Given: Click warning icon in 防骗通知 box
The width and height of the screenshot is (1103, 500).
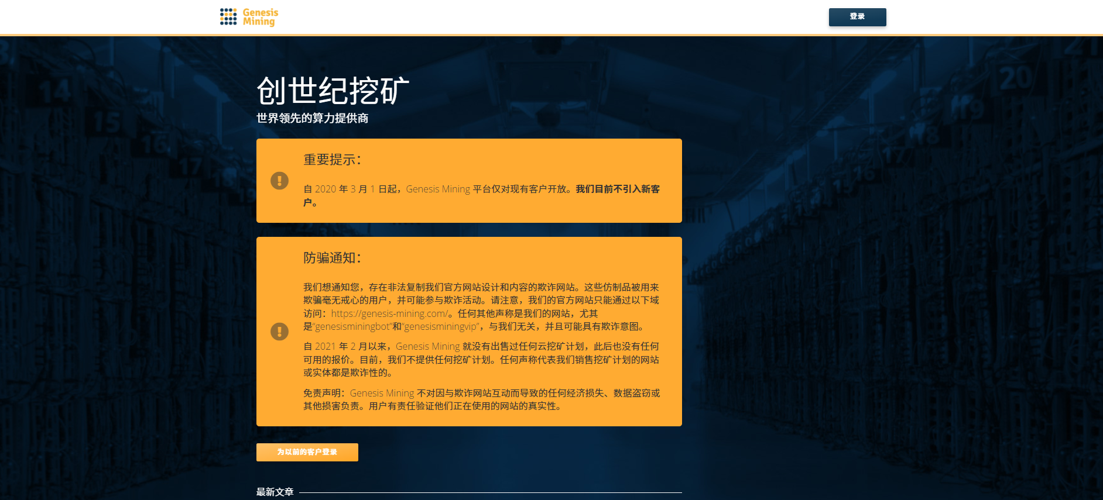Looking at the screenshot, I should point(279,332).
